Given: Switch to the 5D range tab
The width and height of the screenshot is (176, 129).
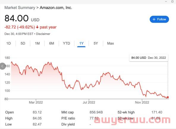Looking at the screenshot, I should tap(23, 43).
